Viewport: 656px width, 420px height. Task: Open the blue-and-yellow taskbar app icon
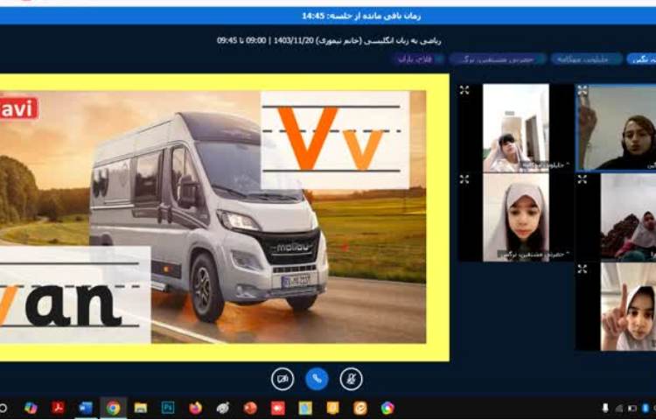tap(305, 408)
